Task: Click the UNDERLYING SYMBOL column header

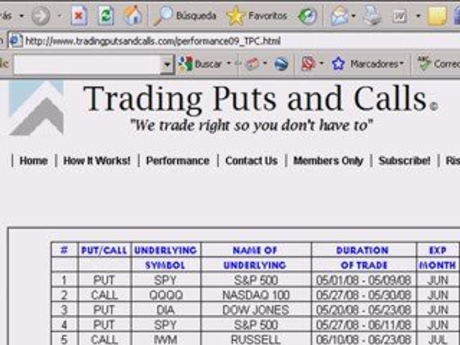Action: point(165,257)
